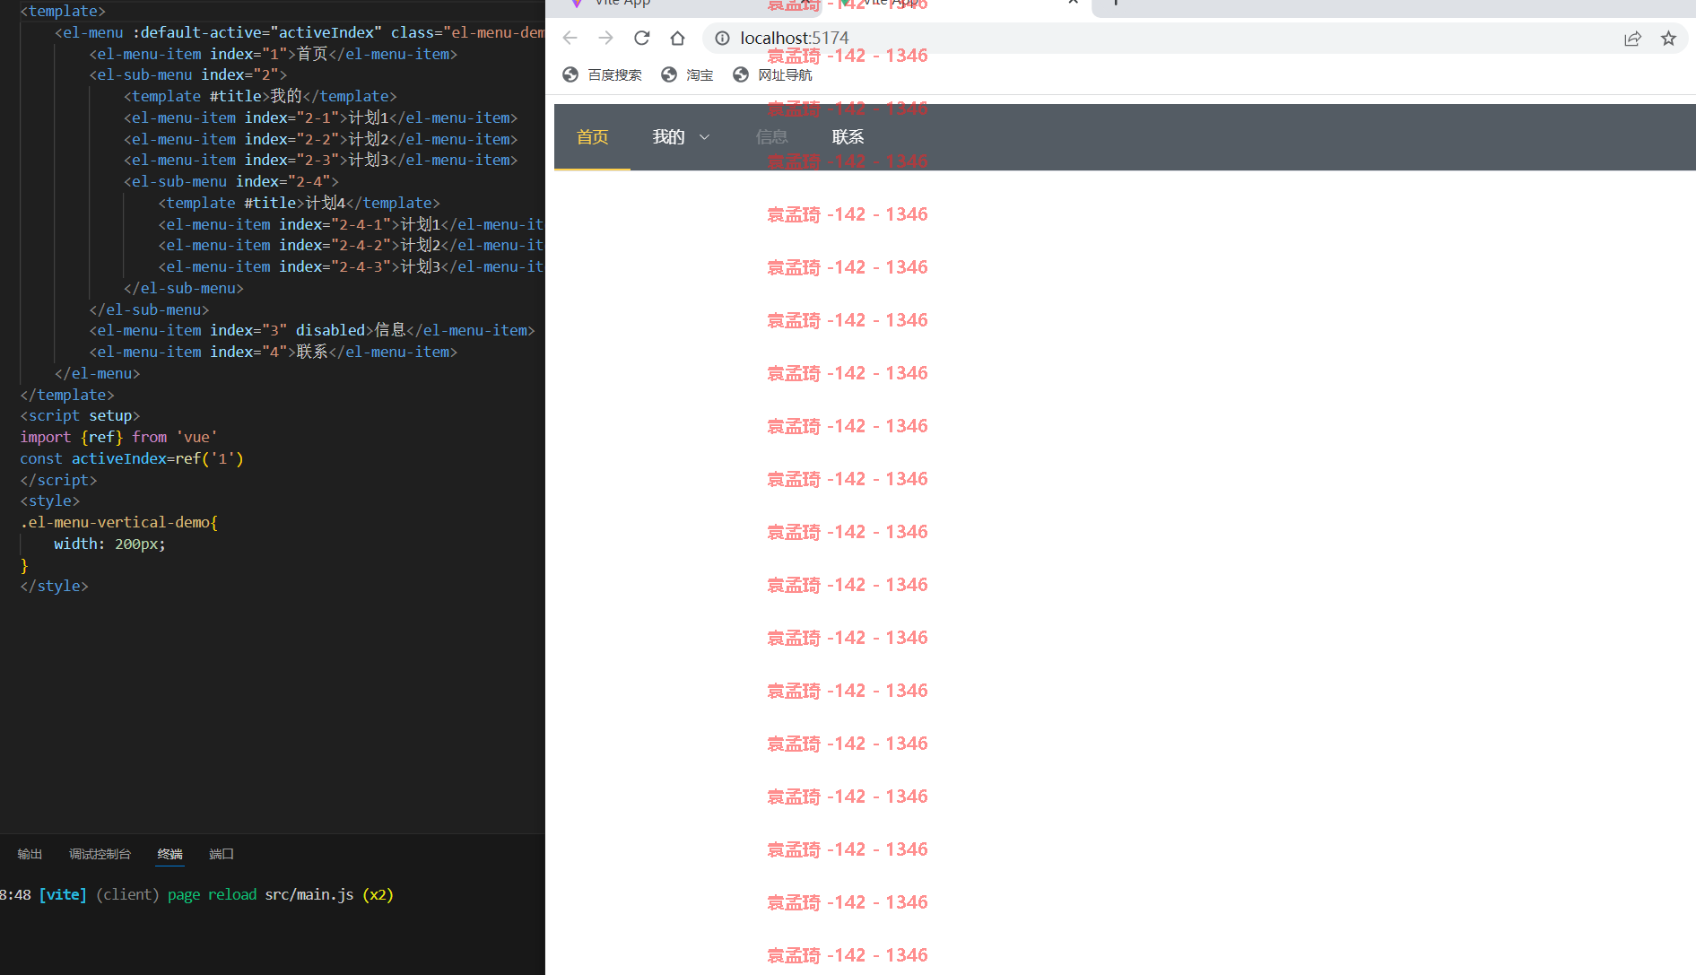Click '<el-sub-menu index="2-4">' line
The height and width of the screenshot is (975, 1696).
click(x=231, y=181)
